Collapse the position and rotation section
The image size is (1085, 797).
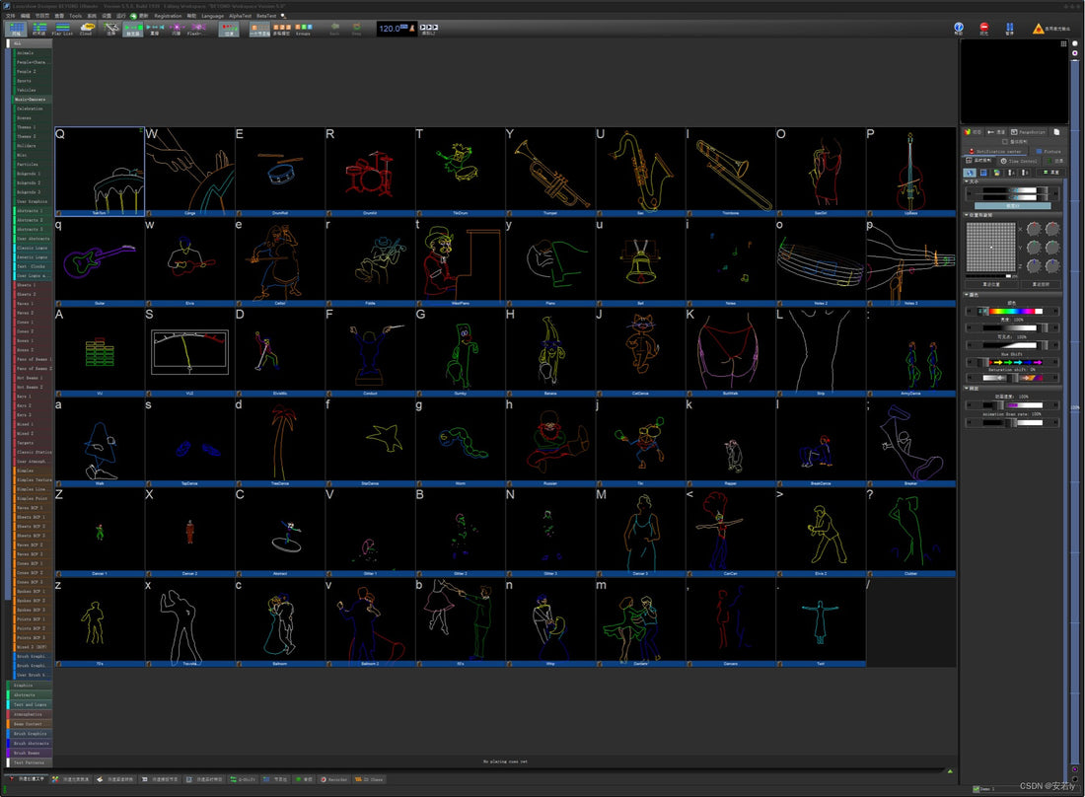pyautogui.click(x=967, y=215)
